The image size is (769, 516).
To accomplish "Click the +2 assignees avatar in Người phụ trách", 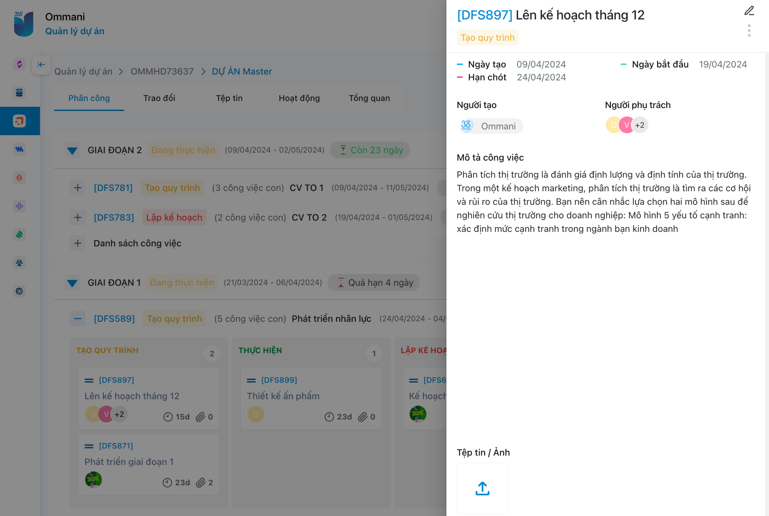I will click(640, 125).
